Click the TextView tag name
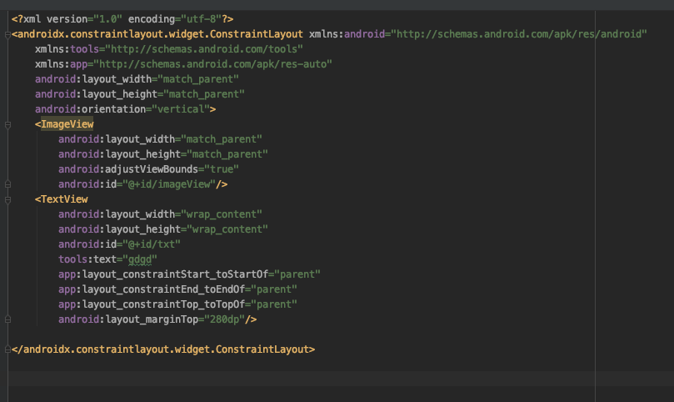Screen dimensions: 674x402 [x=64, y=199]
